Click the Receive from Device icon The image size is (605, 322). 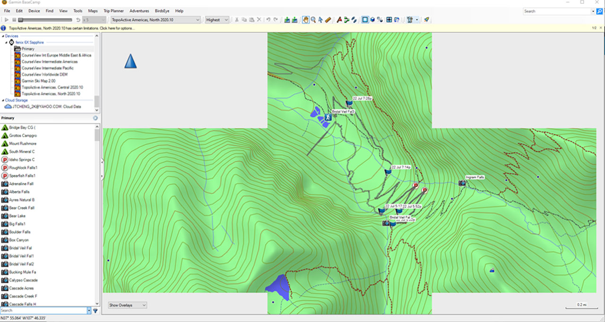[x=295, y=20]
